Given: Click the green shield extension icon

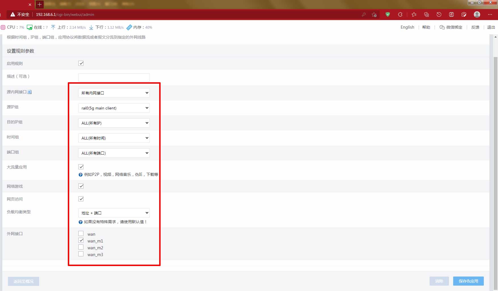Looking at the screenshot, I should click(388, 14).
